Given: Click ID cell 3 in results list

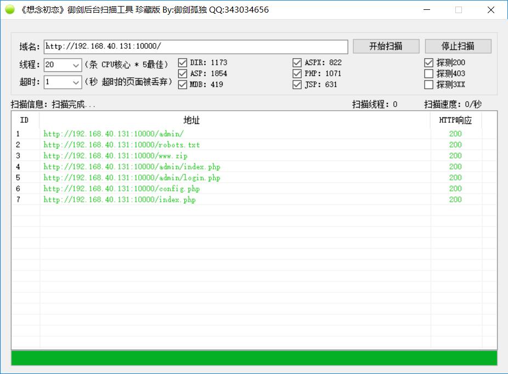Looking at the screenshot, I should click(18, 156).
